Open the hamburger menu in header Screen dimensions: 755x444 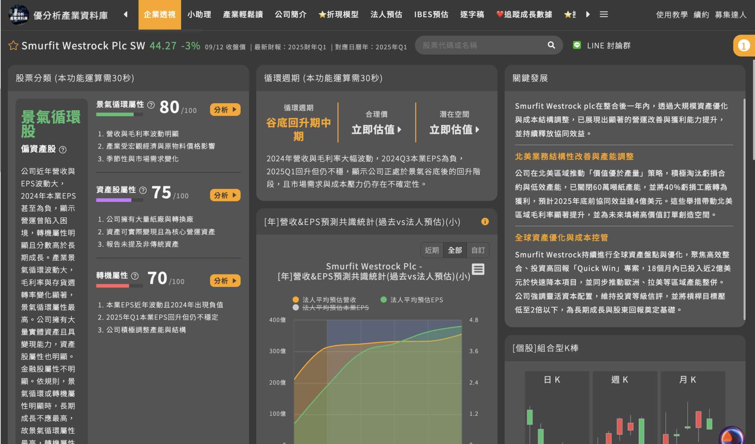tap(604, 15)
